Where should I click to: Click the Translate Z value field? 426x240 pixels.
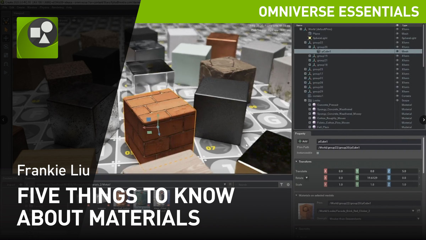404,171
